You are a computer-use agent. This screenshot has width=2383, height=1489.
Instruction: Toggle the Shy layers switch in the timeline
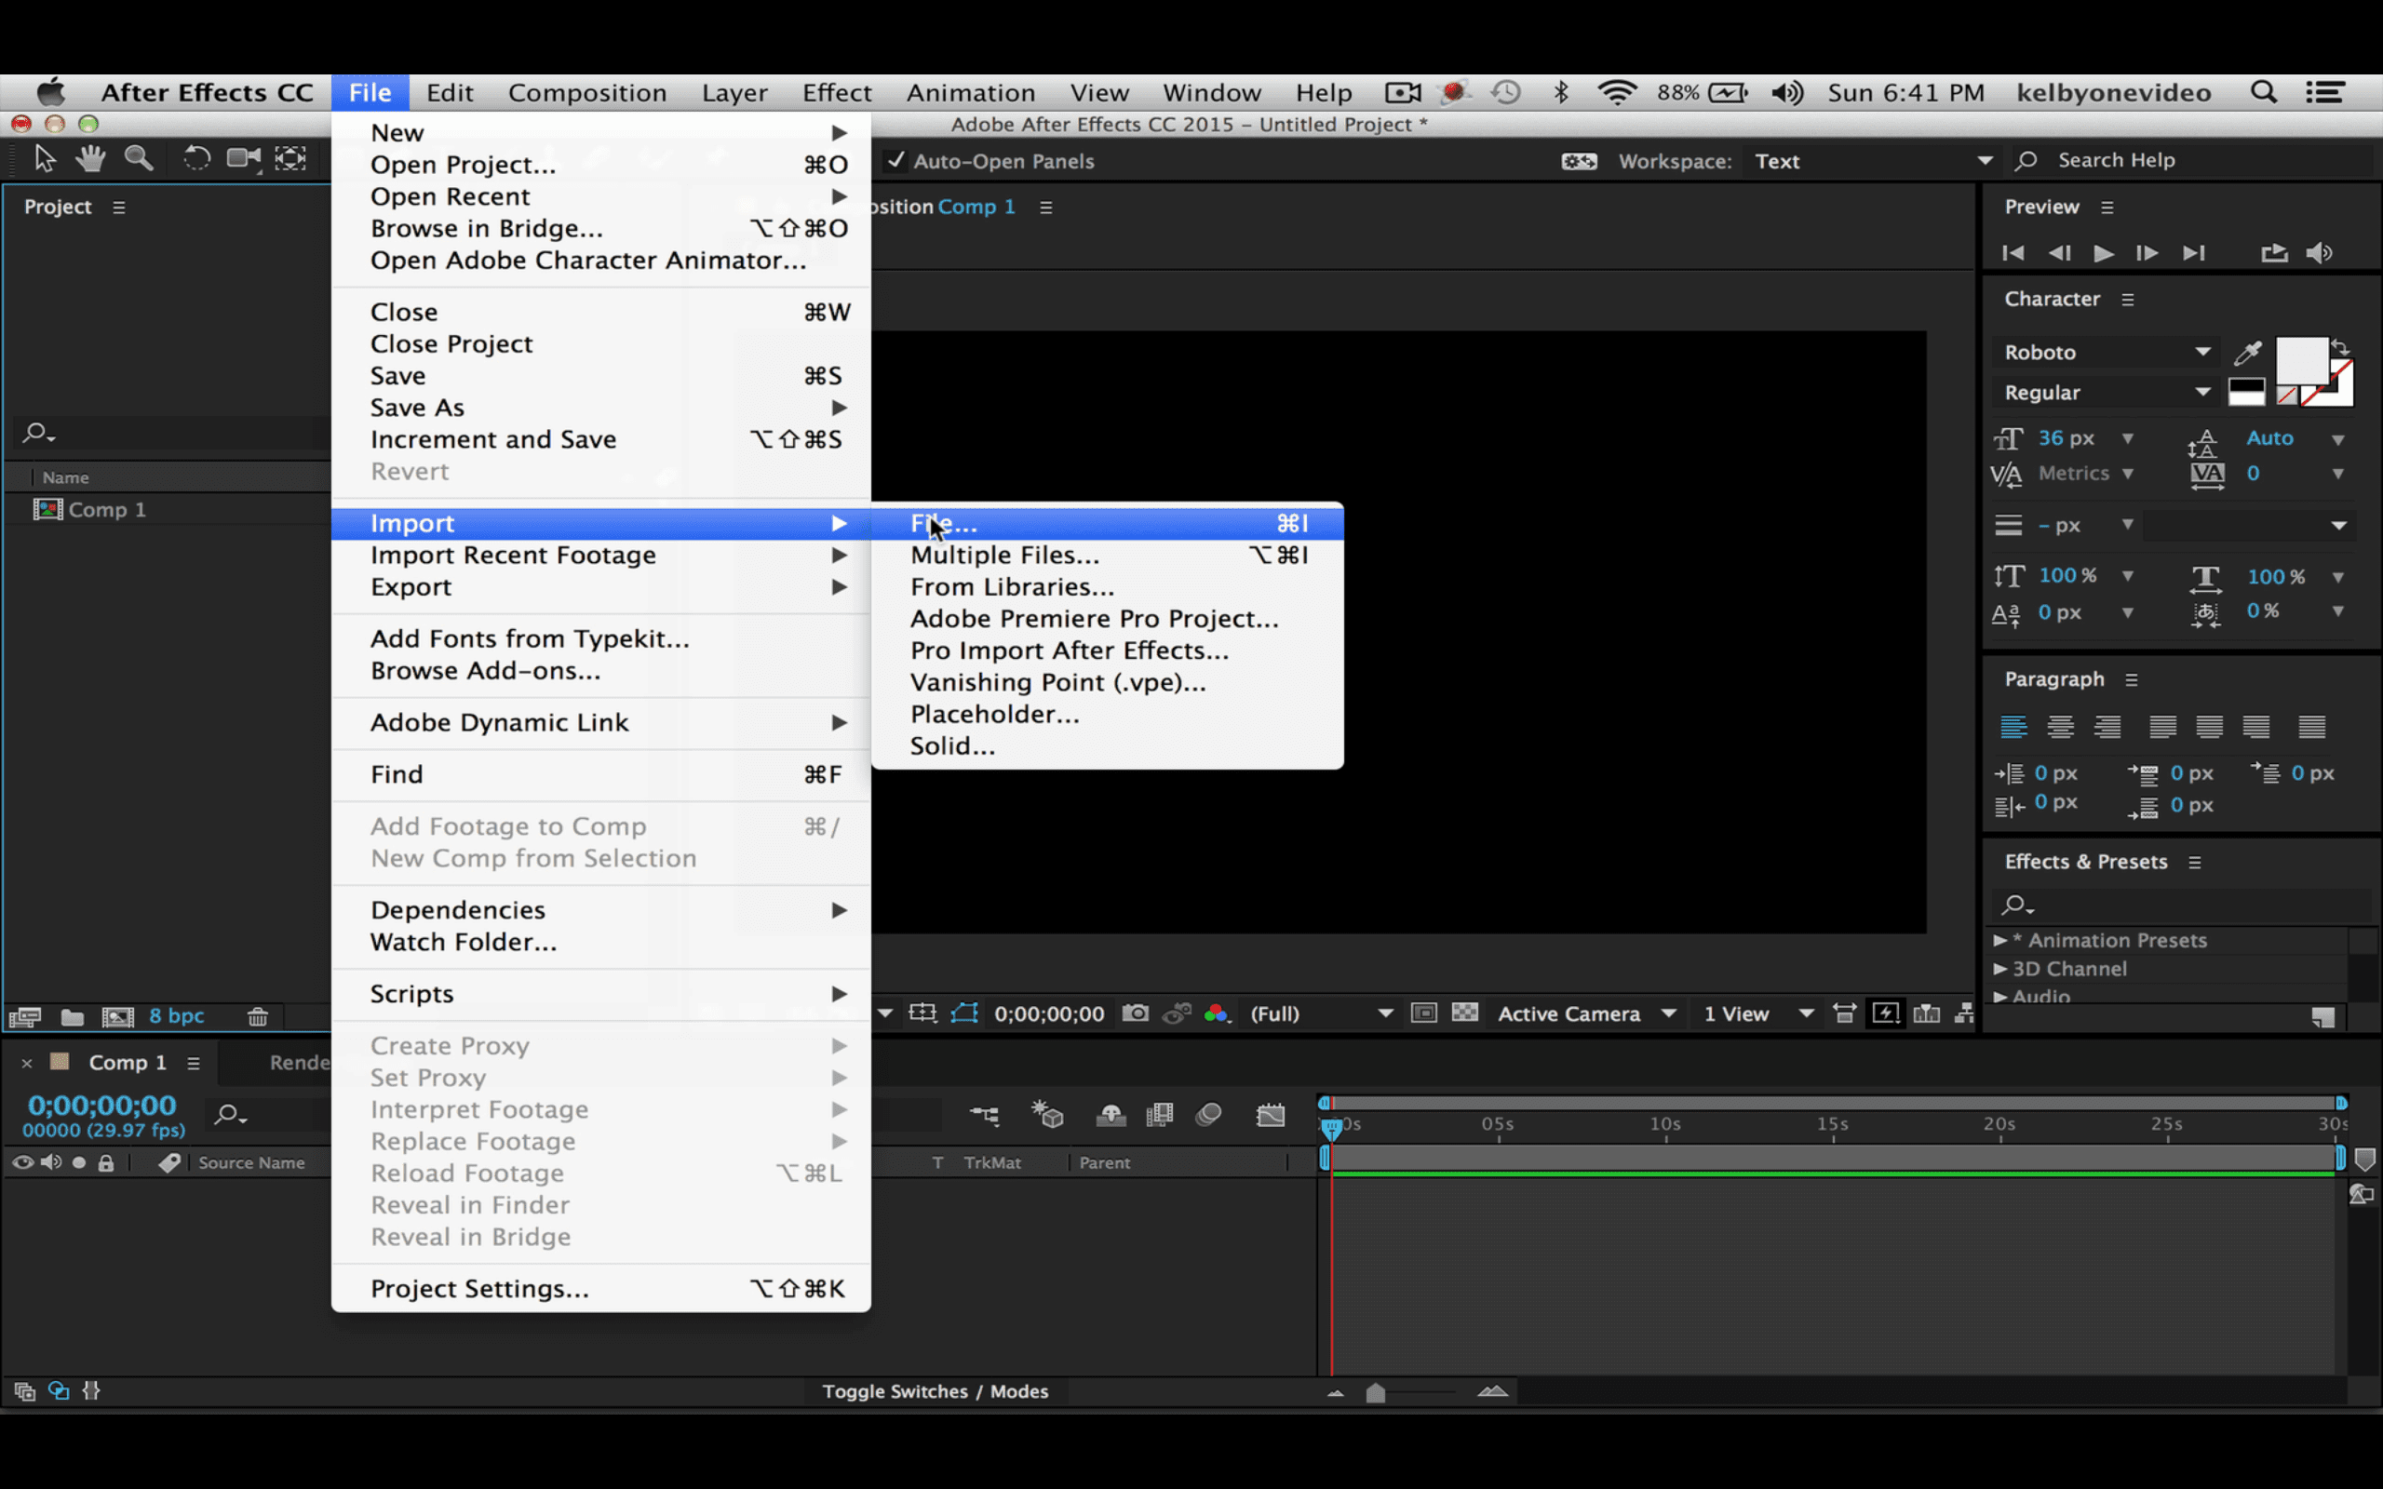click(1111, 1114)
